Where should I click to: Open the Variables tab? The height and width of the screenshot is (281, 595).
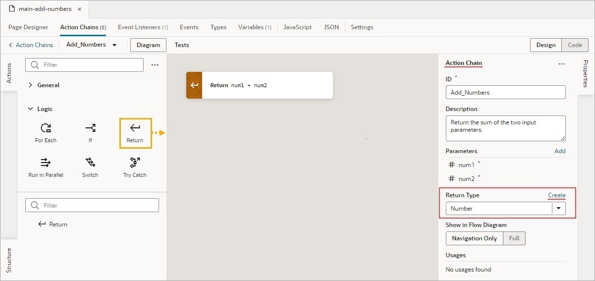(x=255, y=27)
